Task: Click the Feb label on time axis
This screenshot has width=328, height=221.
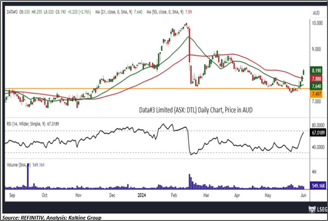Action: (174, 195)
